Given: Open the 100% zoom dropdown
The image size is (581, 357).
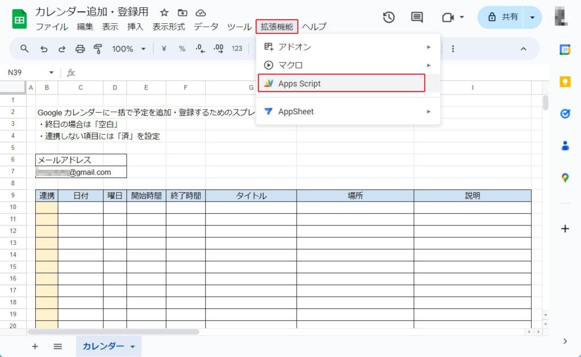Looking at the screenshot, I should [x=129, y=49].
